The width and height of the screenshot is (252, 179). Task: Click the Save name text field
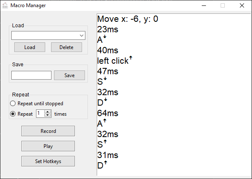pos(31,75)
